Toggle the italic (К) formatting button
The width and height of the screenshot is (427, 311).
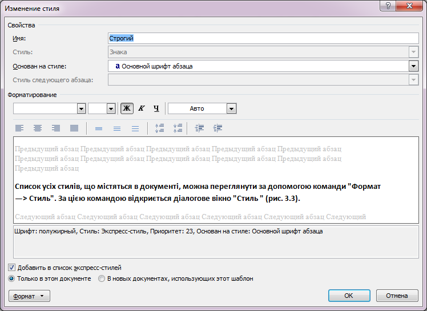(x=142, y=108)
